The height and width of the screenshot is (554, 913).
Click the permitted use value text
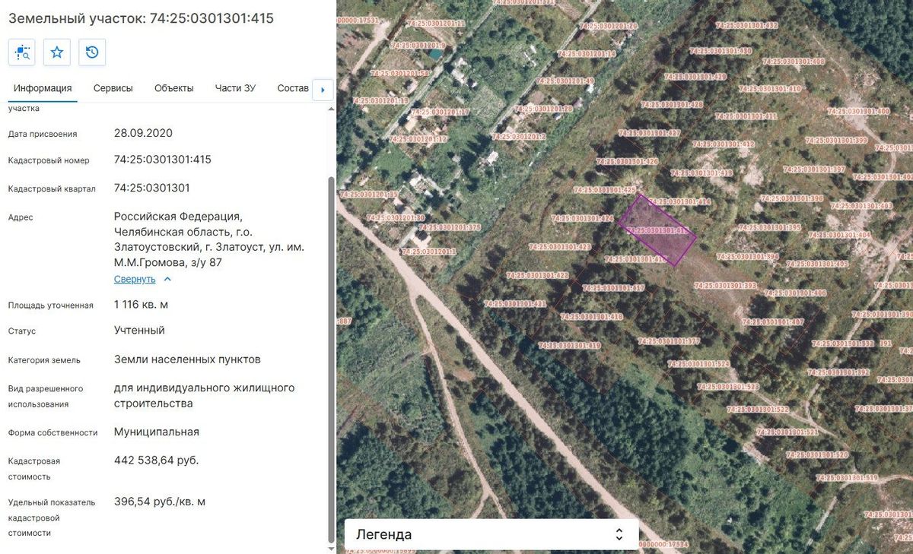tap(205, 395)
